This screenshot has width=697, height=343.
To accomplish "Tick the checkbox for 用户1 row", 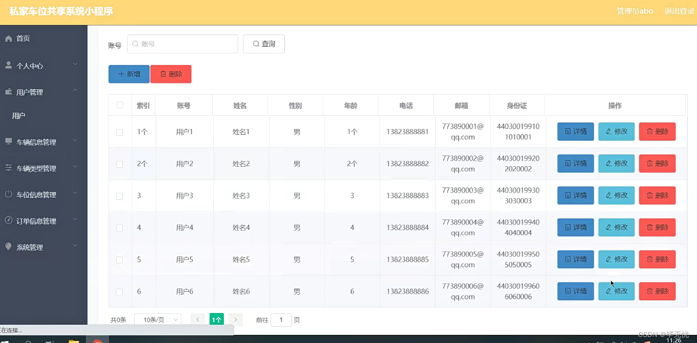I will click(120, 132).
